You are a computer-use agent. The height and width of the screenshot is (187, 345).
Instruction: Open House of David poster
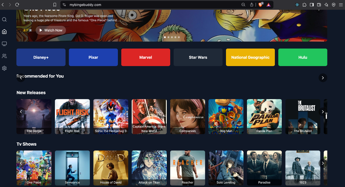pos(111,168)
